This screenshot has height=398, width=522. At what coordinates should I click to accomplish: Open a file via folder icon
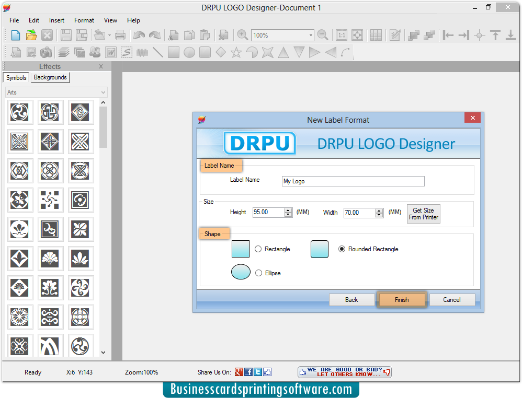pos(31,35)
